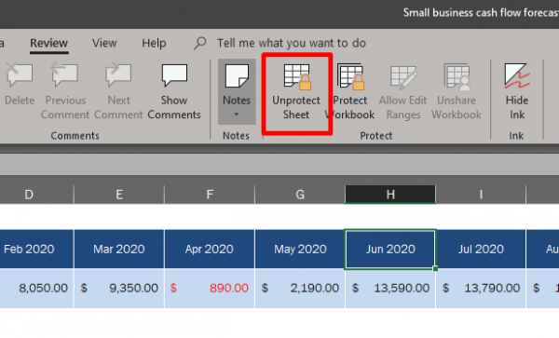The image size is (559, 338).
Task: Open the Review ribbon tab
Action: 48,44
